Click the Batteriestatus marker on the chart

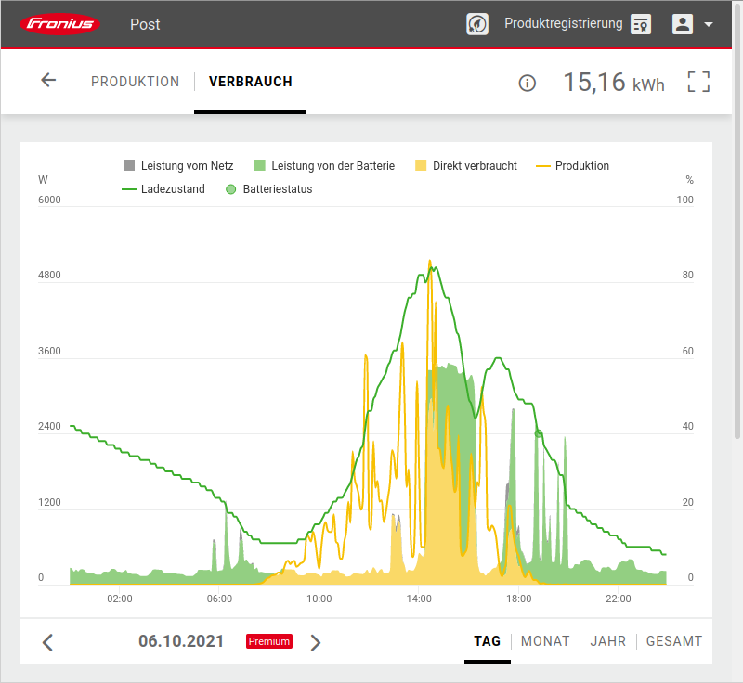click(x=538, y=433)
